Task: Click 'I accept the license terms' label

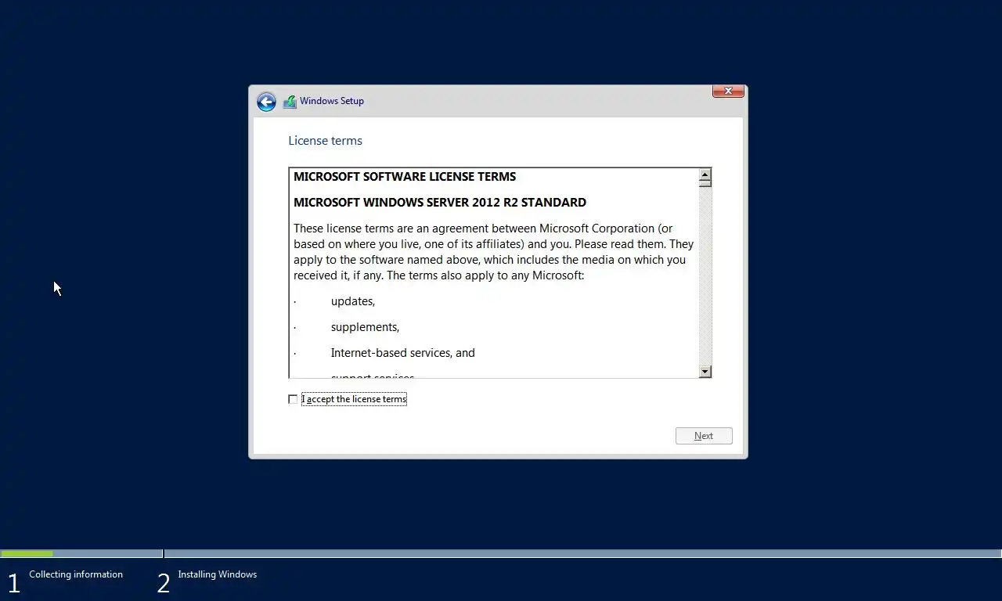Action: [354, 399]
